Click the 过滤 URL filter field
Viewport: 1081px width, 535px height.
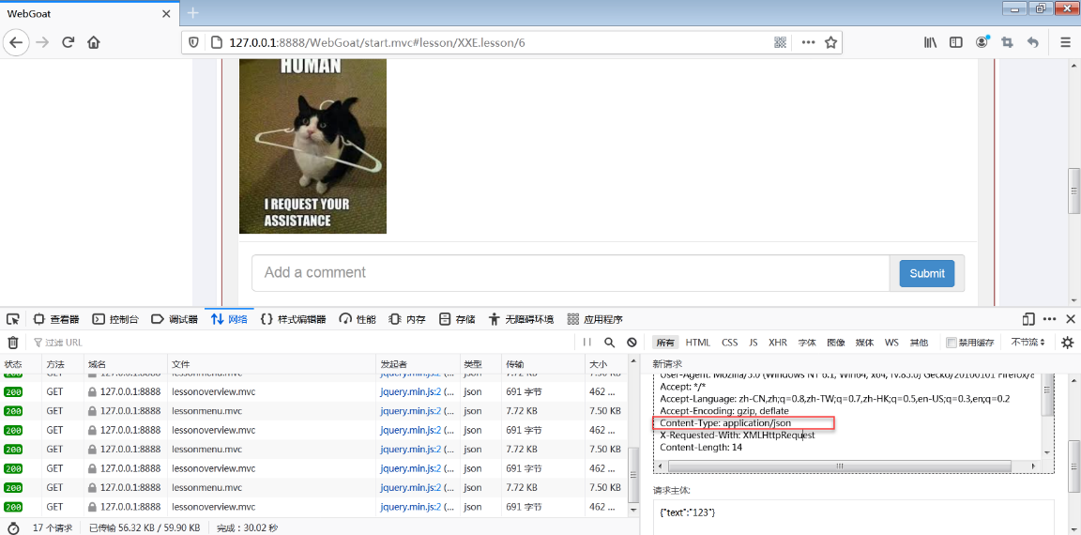(303, 342)
